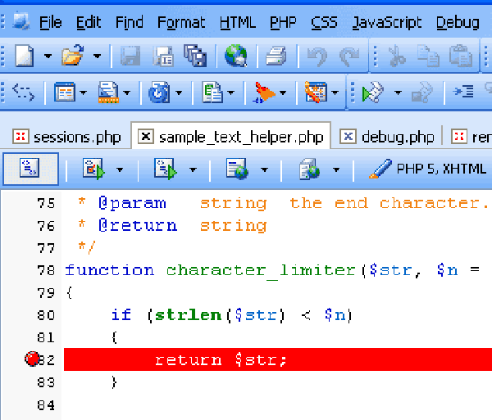Image resolution: width=492 pixels, height=420 pixels.
Task: Click the dashed arrows navigation icon
Action: 23,92
